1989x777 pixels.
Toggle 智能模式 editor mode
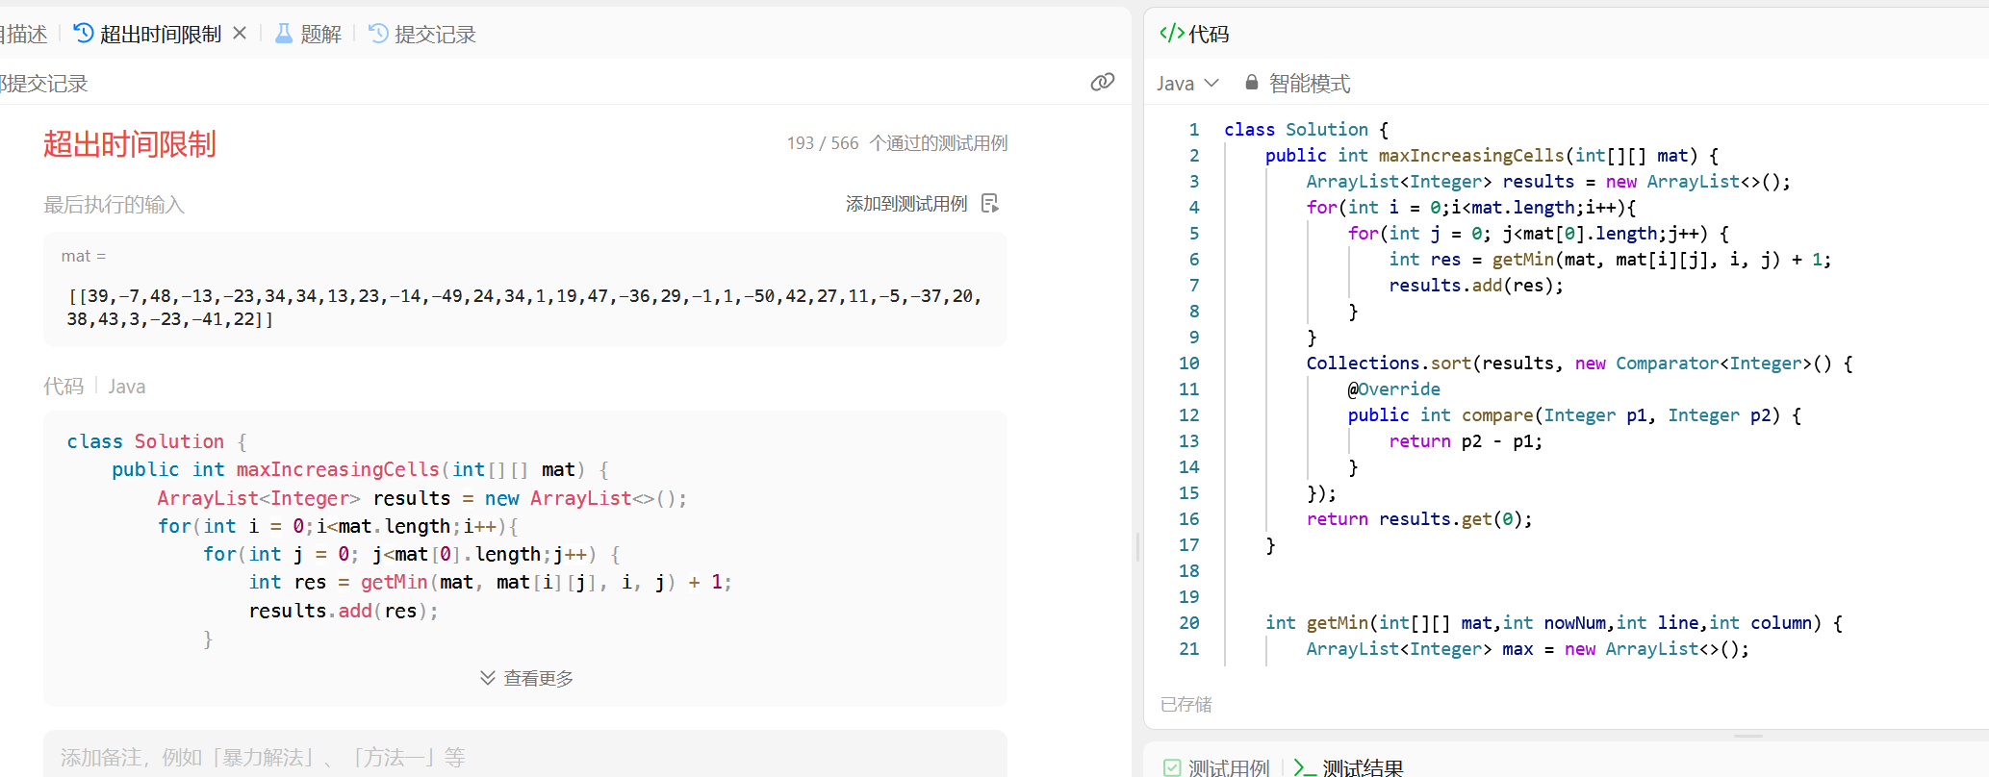click(1309, 84)
